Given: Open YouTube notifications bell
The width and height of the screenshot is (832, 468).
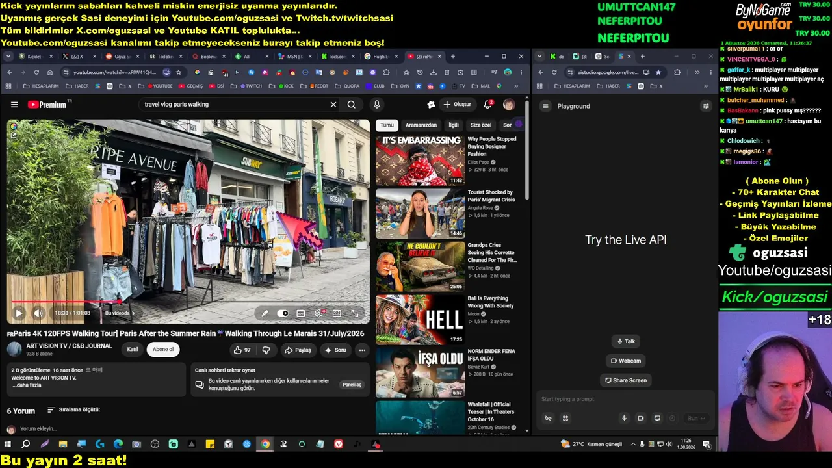Looking at the screenshot, I should pyautogui.click(x=487, y=105).
